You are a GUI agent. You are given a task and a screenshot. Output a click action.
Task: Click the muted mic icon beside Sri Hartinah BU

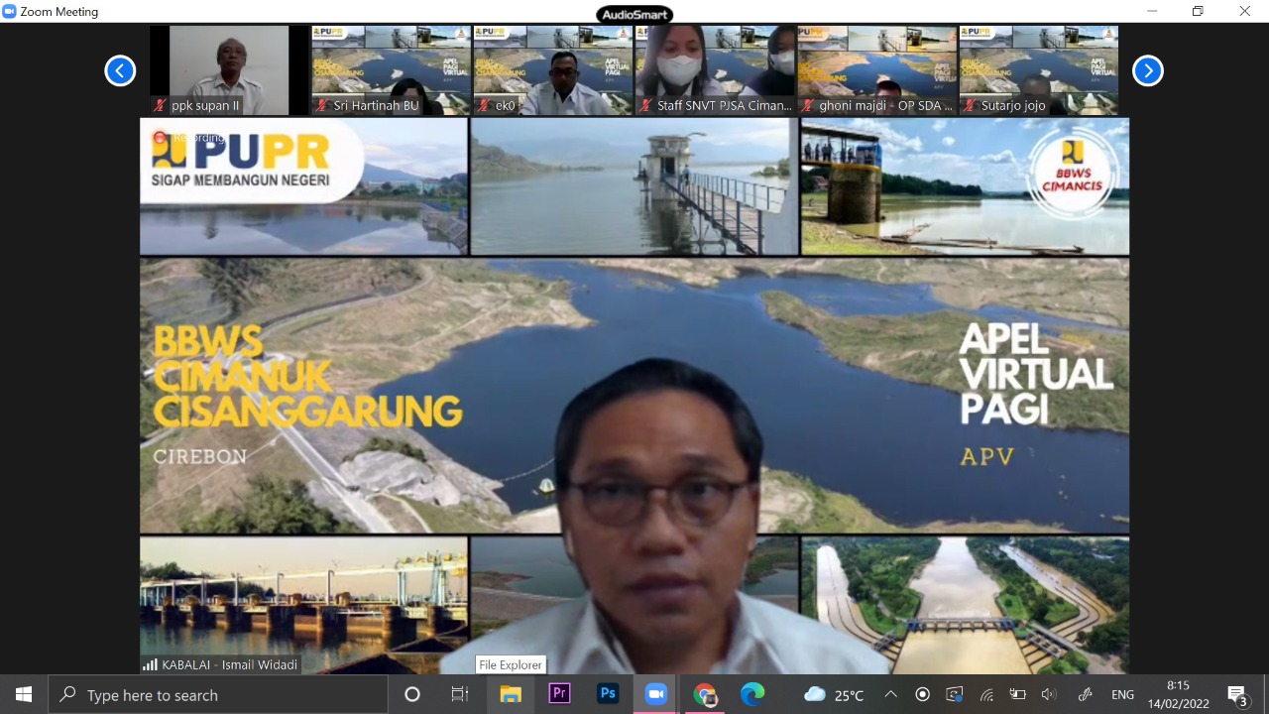click(322, 105)
